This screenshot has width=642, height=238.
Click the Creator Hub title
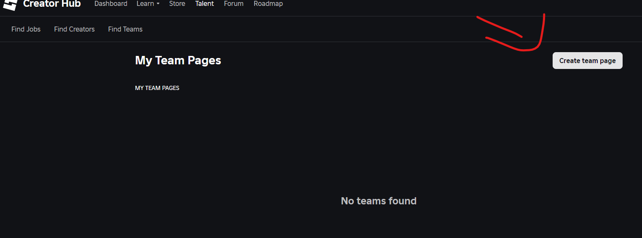pos(52,4)
